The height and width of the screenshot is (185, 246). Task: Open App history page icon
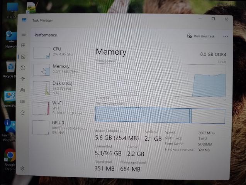[23, 68]
